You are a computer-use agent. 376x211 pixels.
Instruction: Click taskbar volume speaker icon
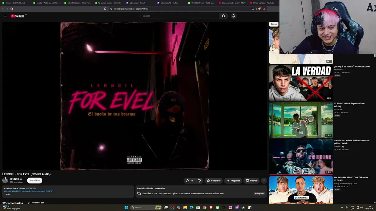tap(361, 207)
